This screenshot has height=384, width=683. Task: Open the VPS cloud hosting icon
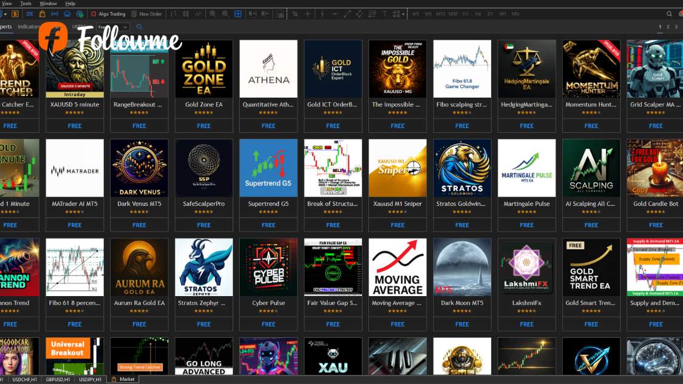[67, 14]
